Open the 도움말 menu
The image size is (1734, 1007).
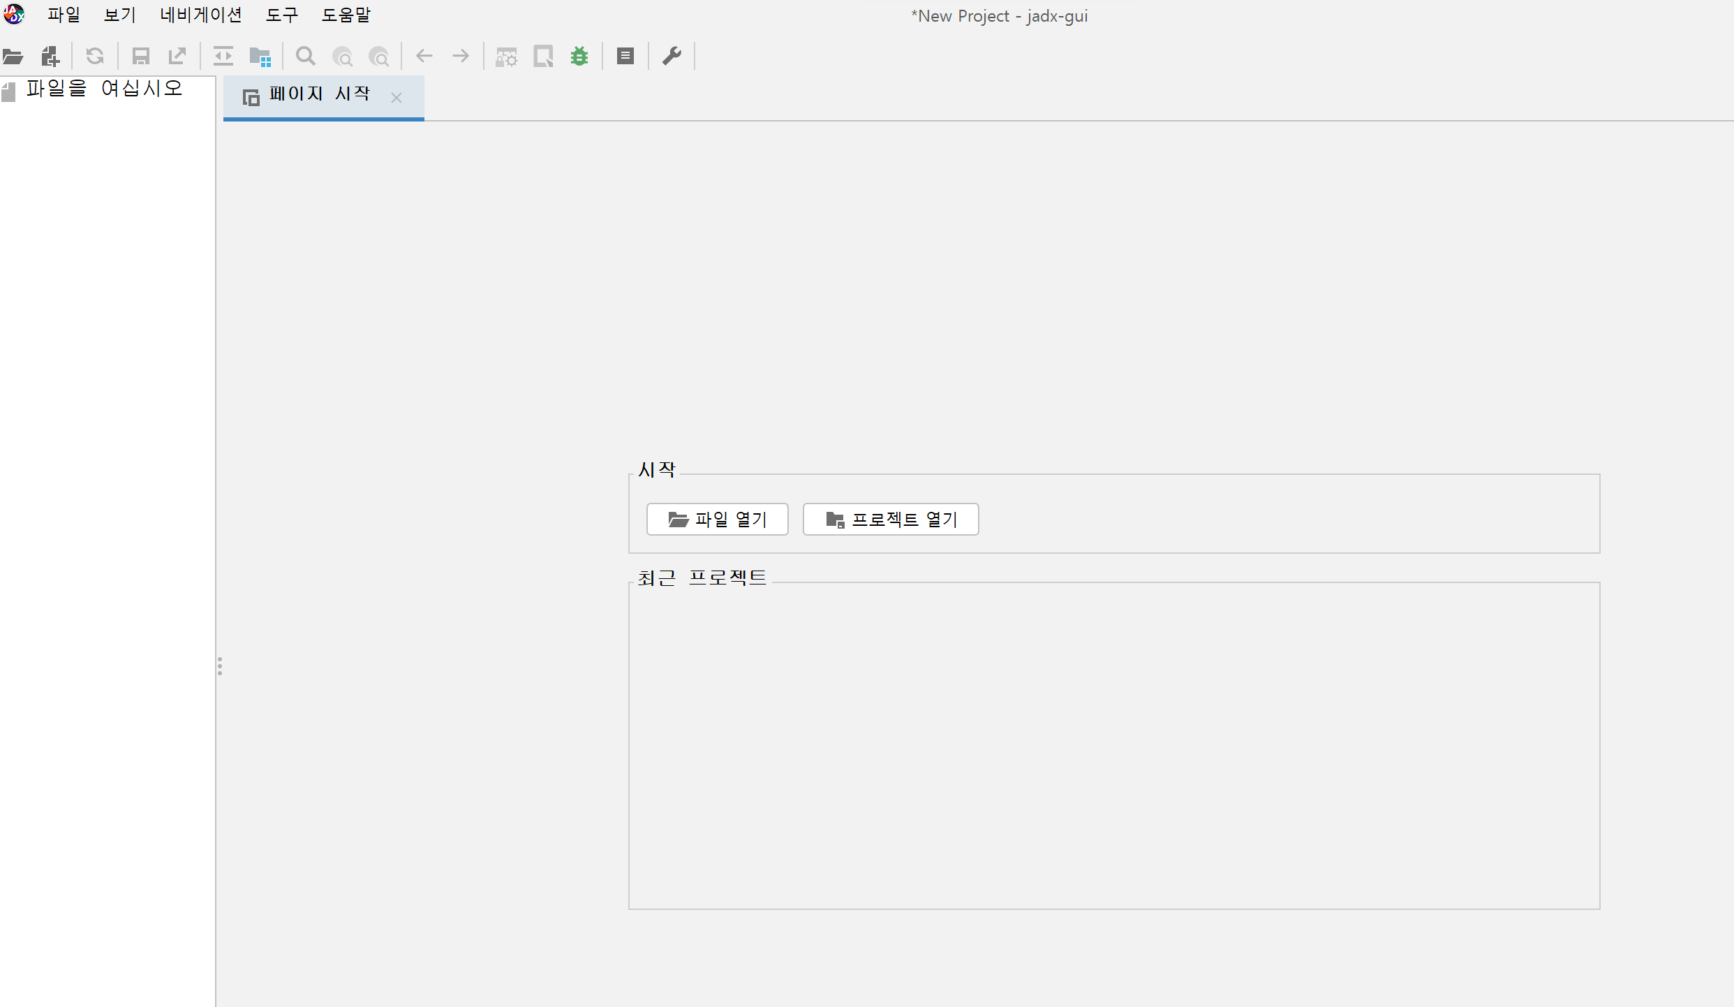point(346,15)
